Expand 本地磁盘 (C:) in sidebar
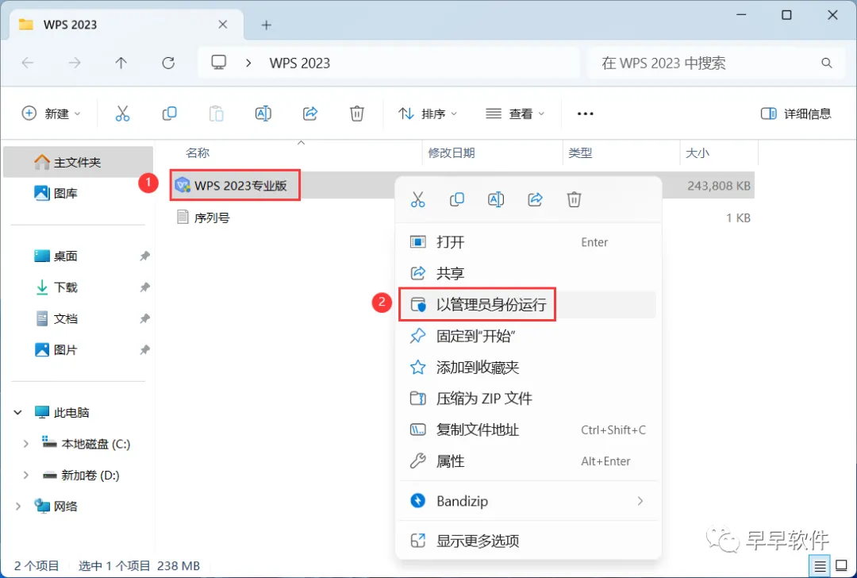857x578 pixels. click(25, 444)
